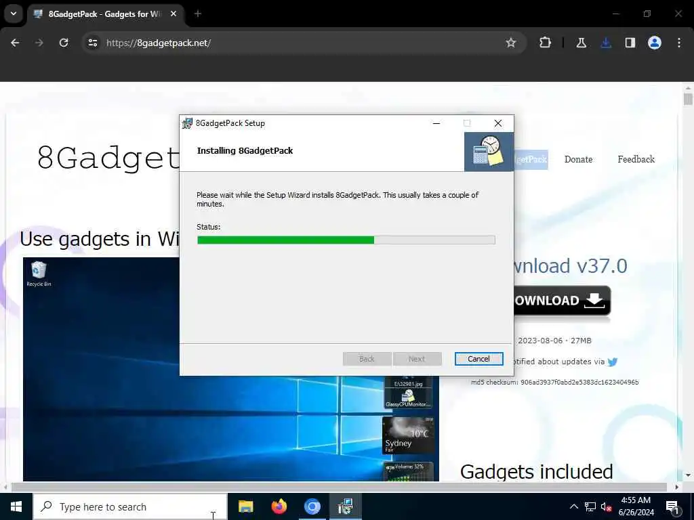Toggle the browser side panel
Viewport: 694px width, 520px height.
(x=630, y=43)
